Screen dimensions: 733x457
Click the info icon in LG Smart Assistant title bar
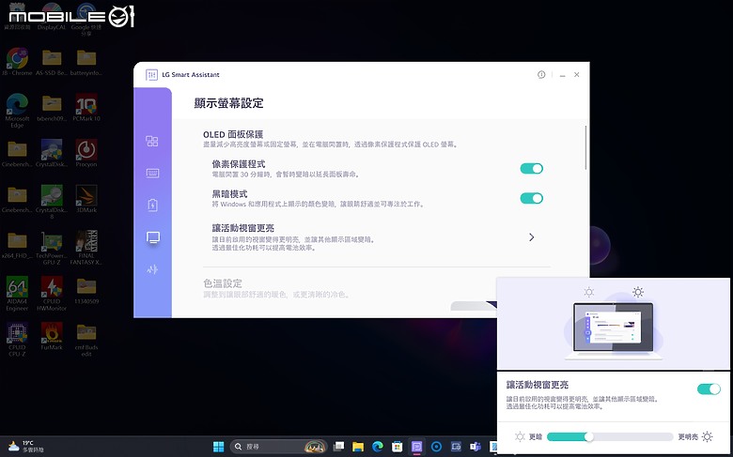[541, 75]
